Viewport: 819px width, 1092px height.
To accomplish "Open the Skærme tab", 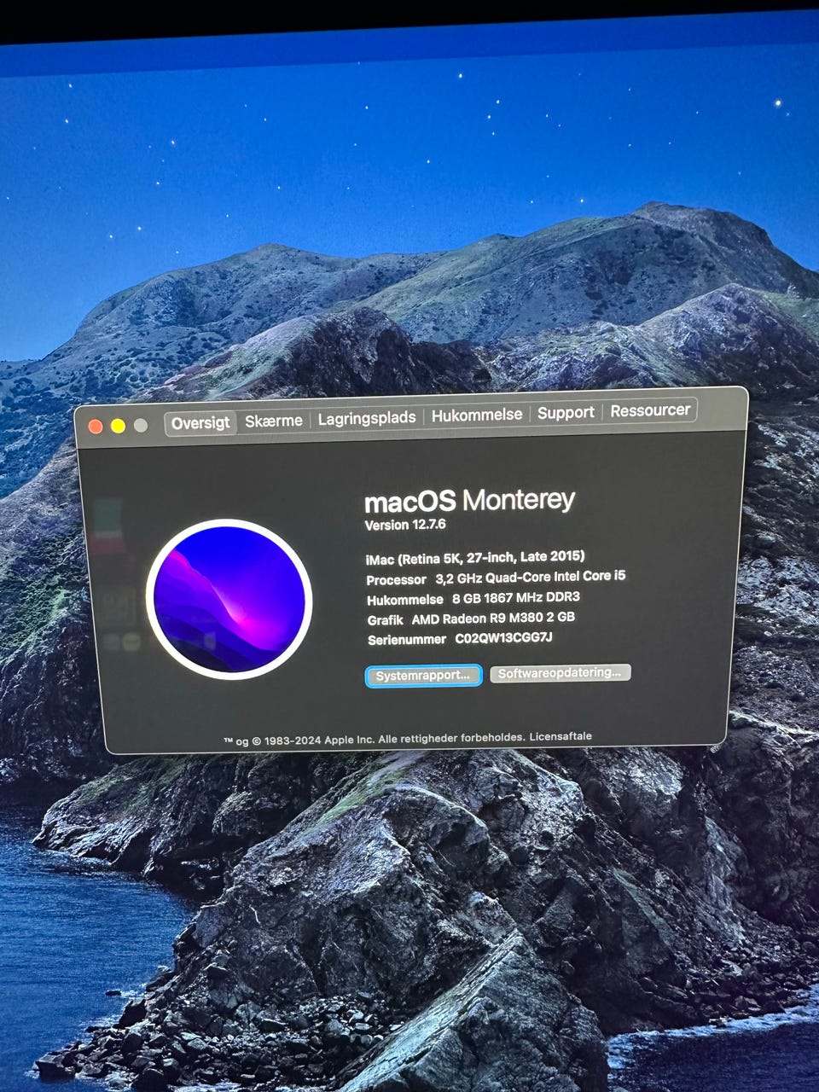I will (x=274, y=420).
